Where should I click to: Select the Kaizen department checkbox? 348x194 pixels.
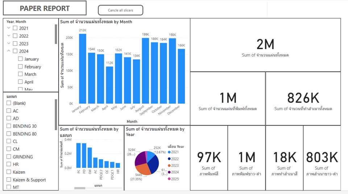[9, 172]
